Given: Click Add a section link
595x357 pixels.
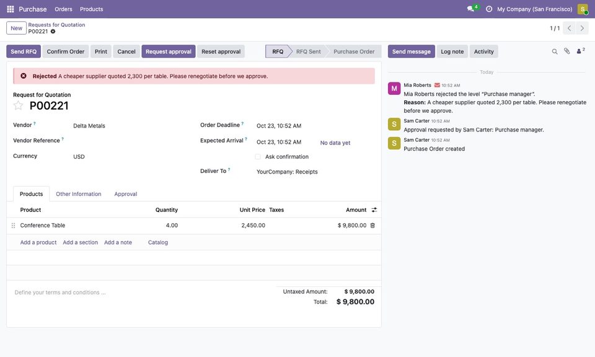Looking at the screenshot, I should tap(81, 242).
